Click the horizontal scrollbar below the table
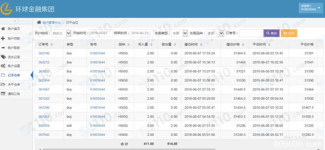 click(x=129, y=149)
